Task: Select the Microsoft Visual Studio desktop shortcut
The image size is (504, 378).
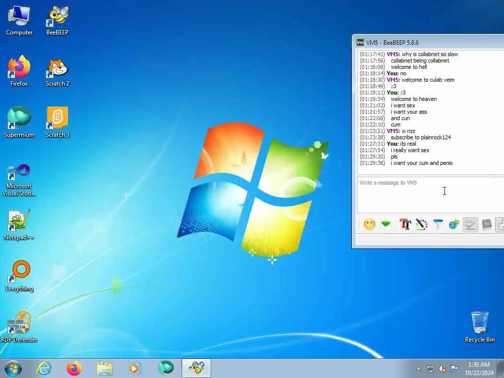Action: click(x=19, y=180)
